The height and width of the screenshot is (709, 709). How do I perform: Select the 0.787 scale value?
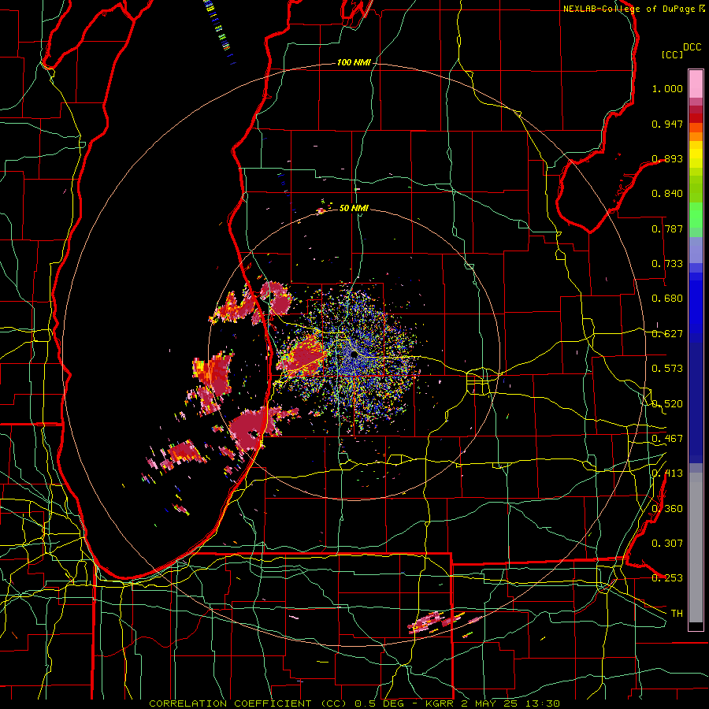pyautogui.click(x=667, y=228)
